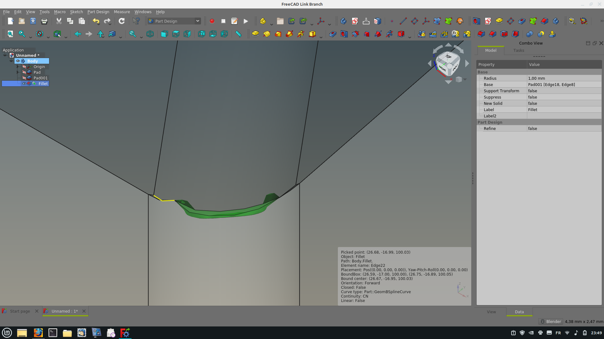Open the Hole tool

tap(344, 34)
